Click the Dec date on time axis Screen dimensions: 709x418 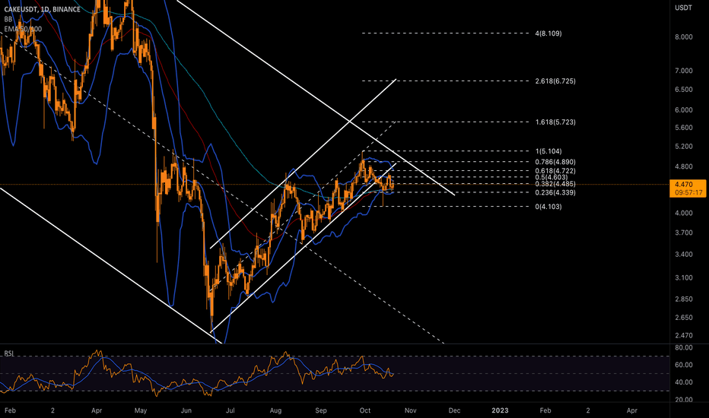click(x=454, y=410)
